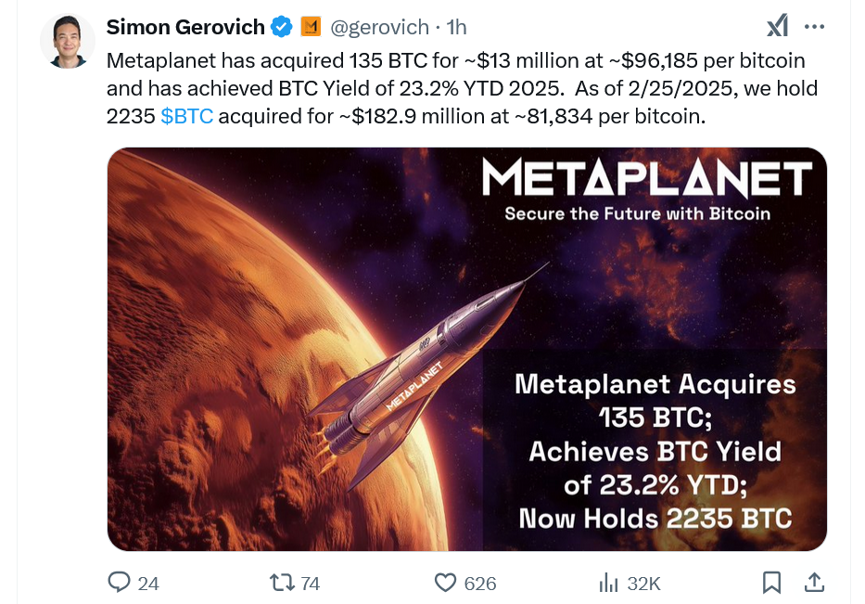Image resolution: width=865 pixels, height=604 pixels.
Task: Click the 1h timestamp of the tweet
Action: pos(456,27)
